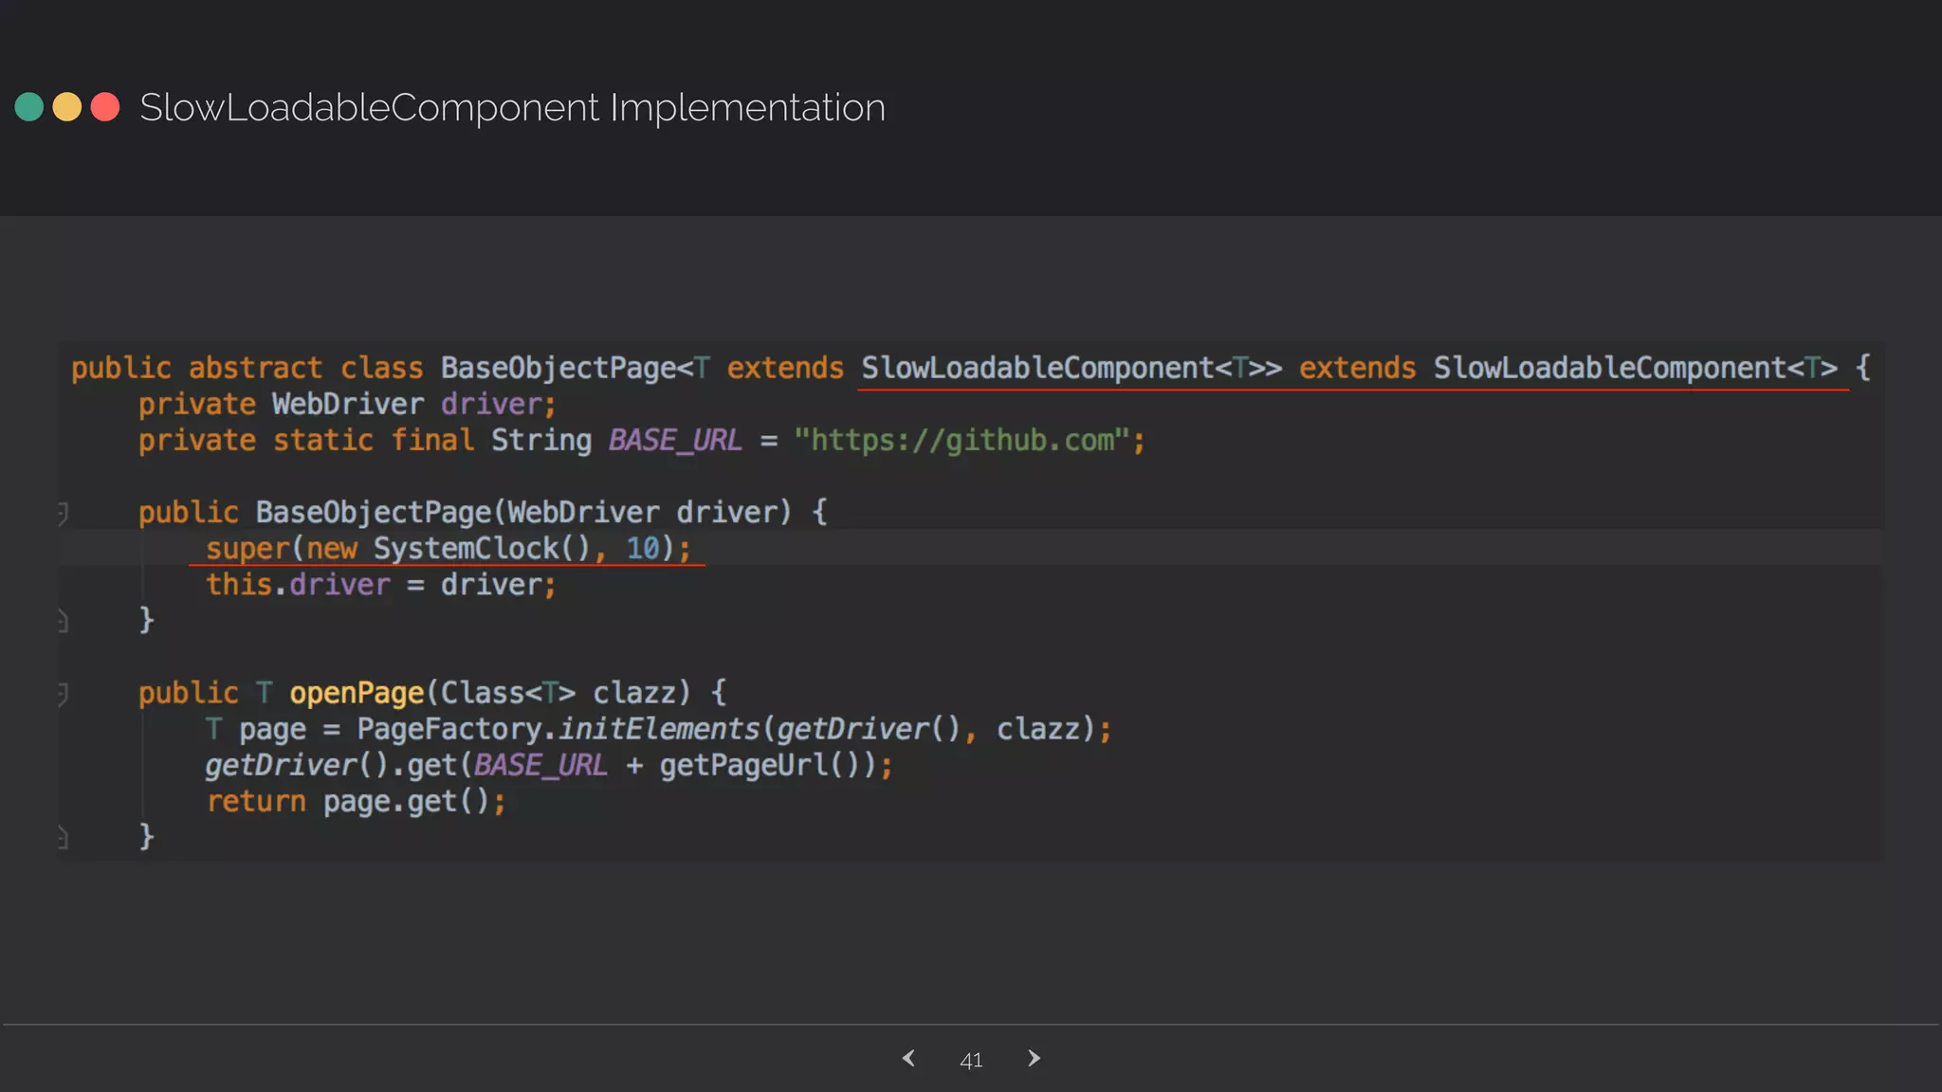Click the slide number 41 indicator

click(971, 1061)
